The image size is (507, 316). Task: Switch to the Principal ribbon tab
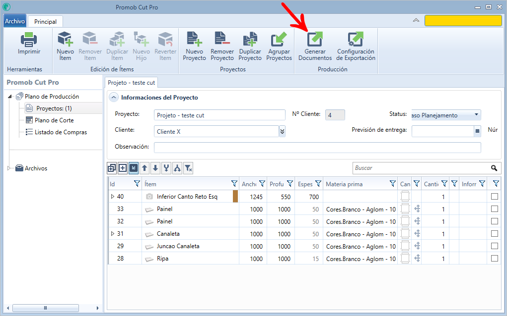tap(45, 22)
